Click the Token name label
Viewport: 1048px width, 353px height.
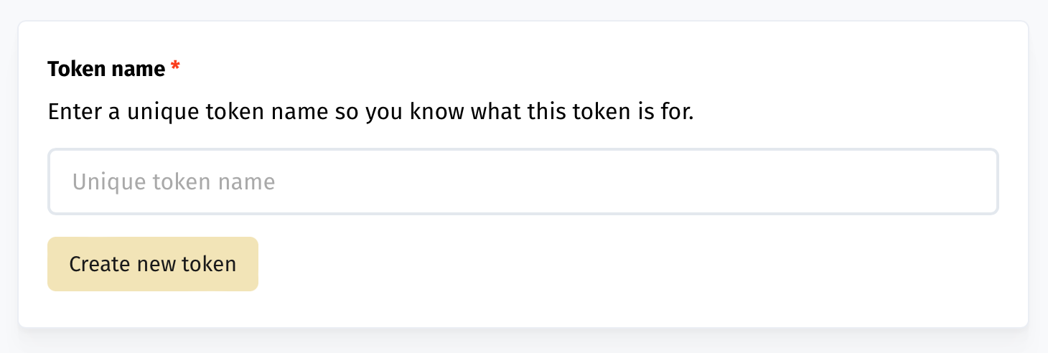(x=106, y=70)
